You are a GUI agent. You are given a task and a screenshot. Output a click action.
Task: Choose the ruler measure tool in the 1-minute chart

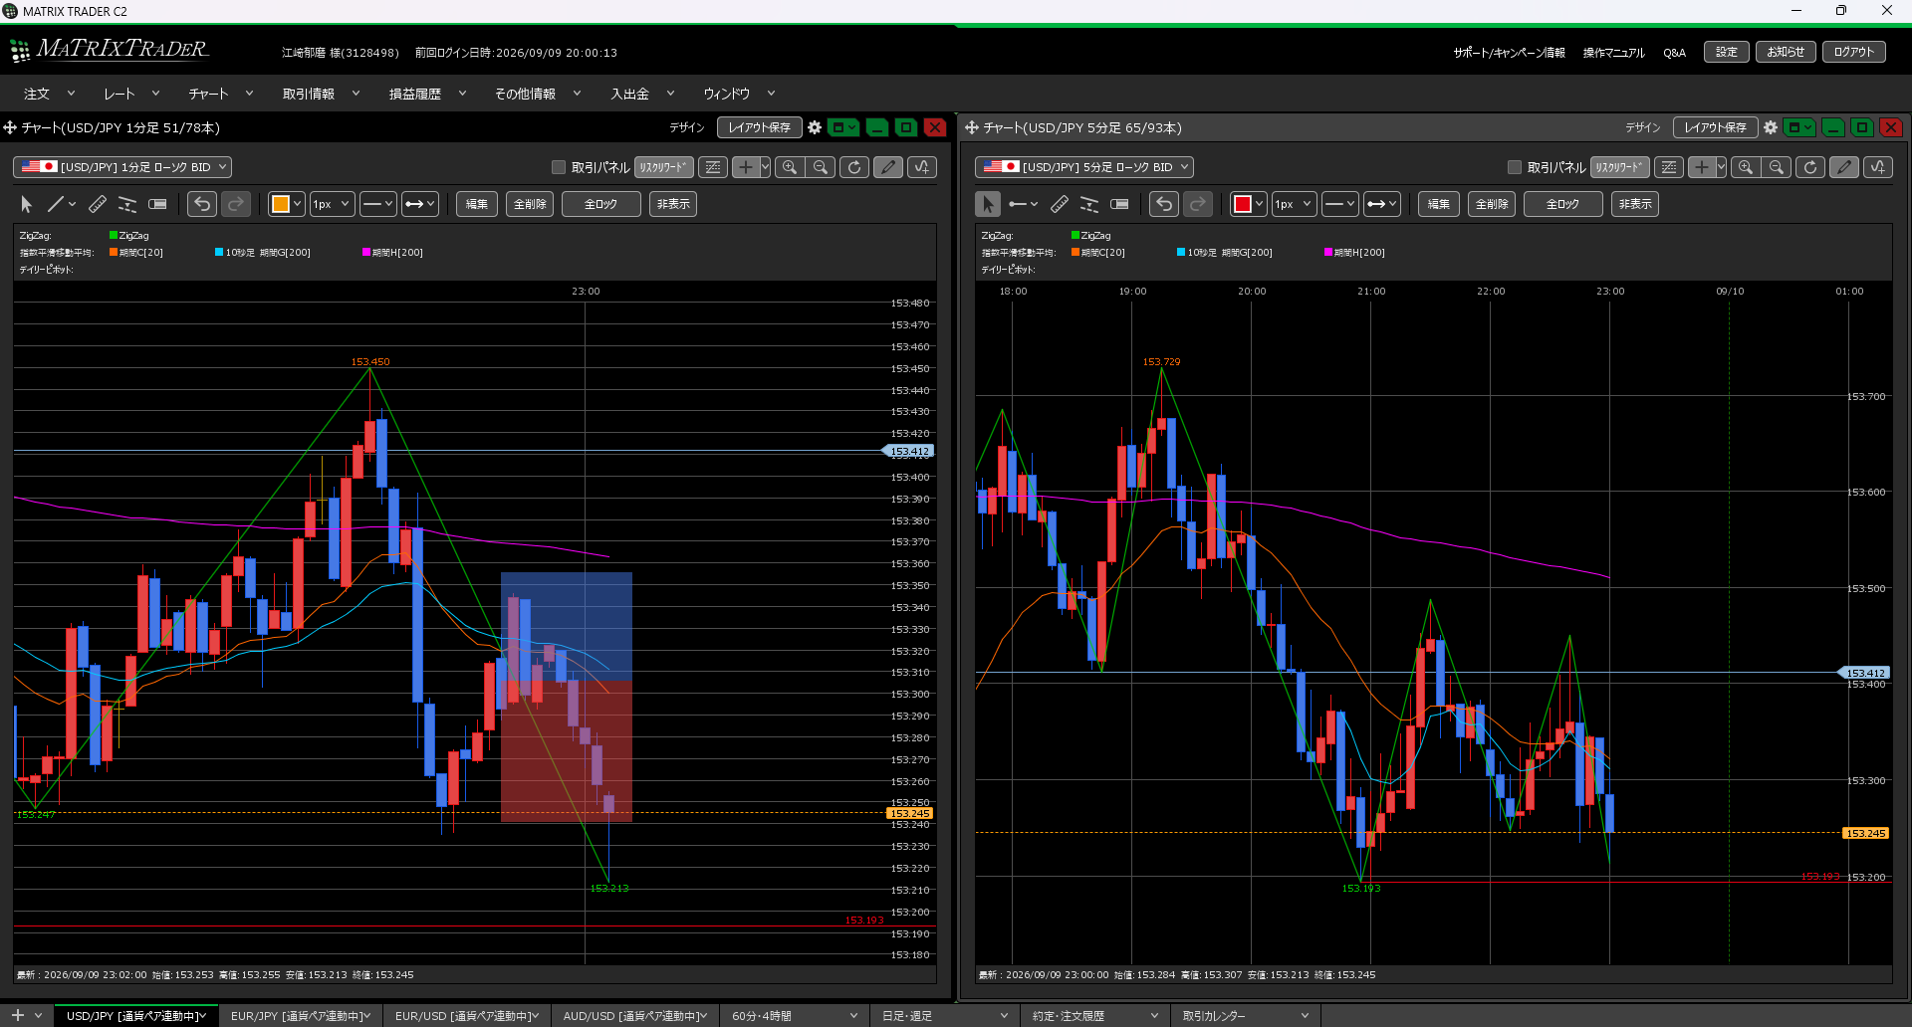pos(98,204)
